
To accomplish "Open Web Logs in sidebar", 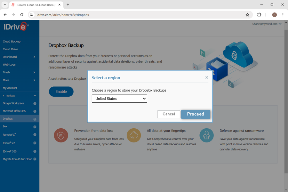I will click(9, 65).
